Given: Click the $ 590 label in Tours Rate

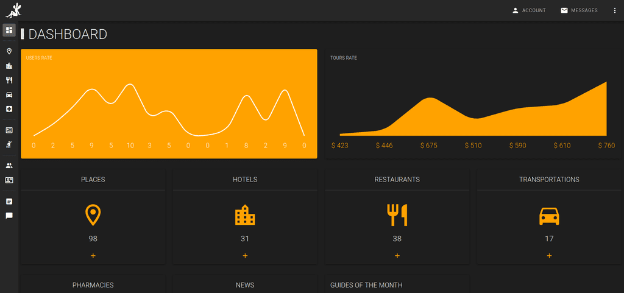Looking at the screenshot, I should tap(518, 146).
